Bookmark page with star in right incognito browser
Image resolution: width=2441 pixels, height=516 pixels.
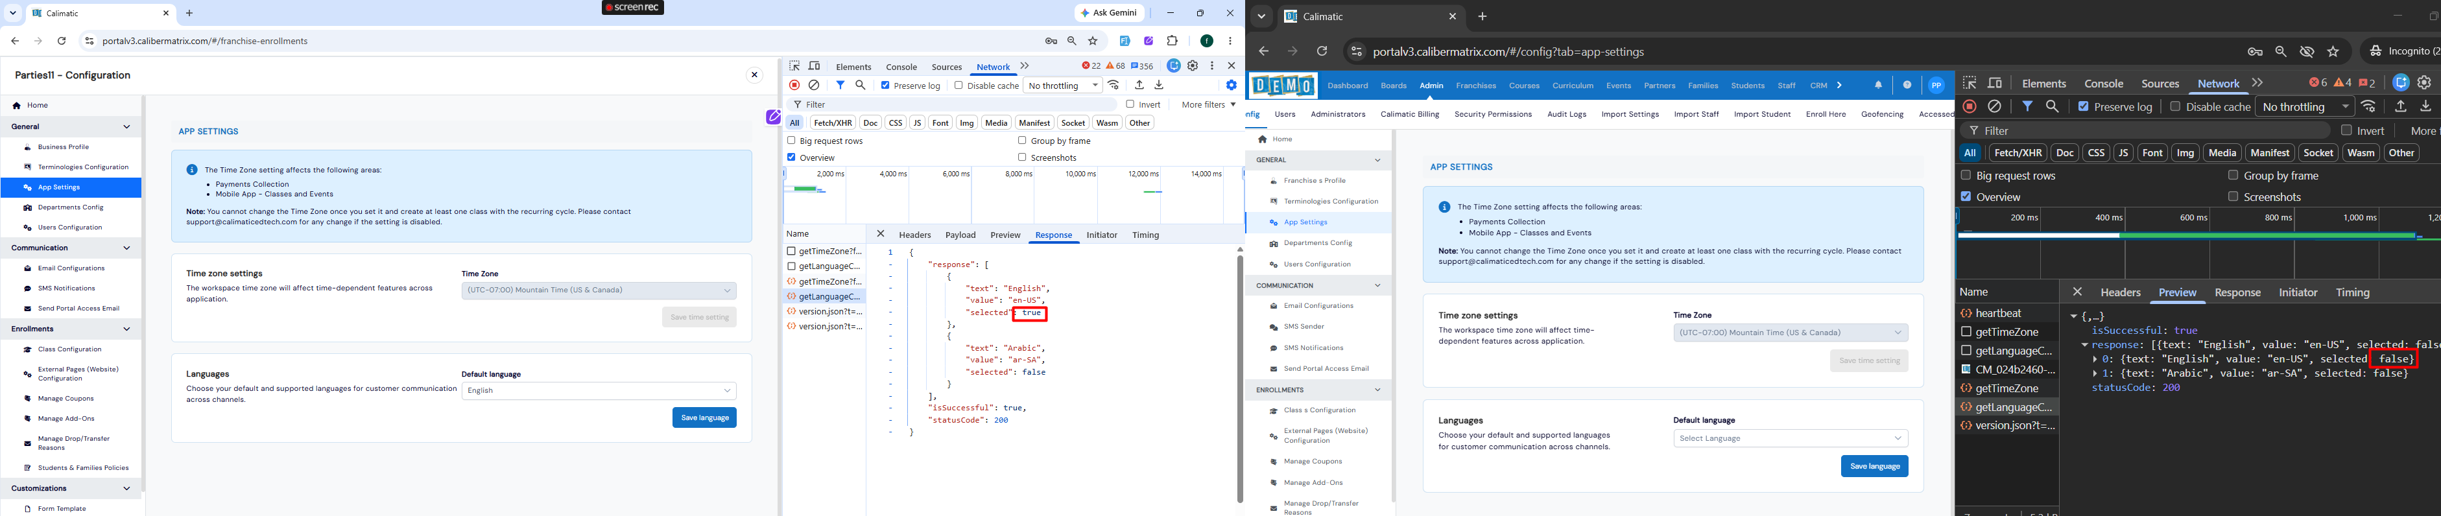coord(2333,51)
